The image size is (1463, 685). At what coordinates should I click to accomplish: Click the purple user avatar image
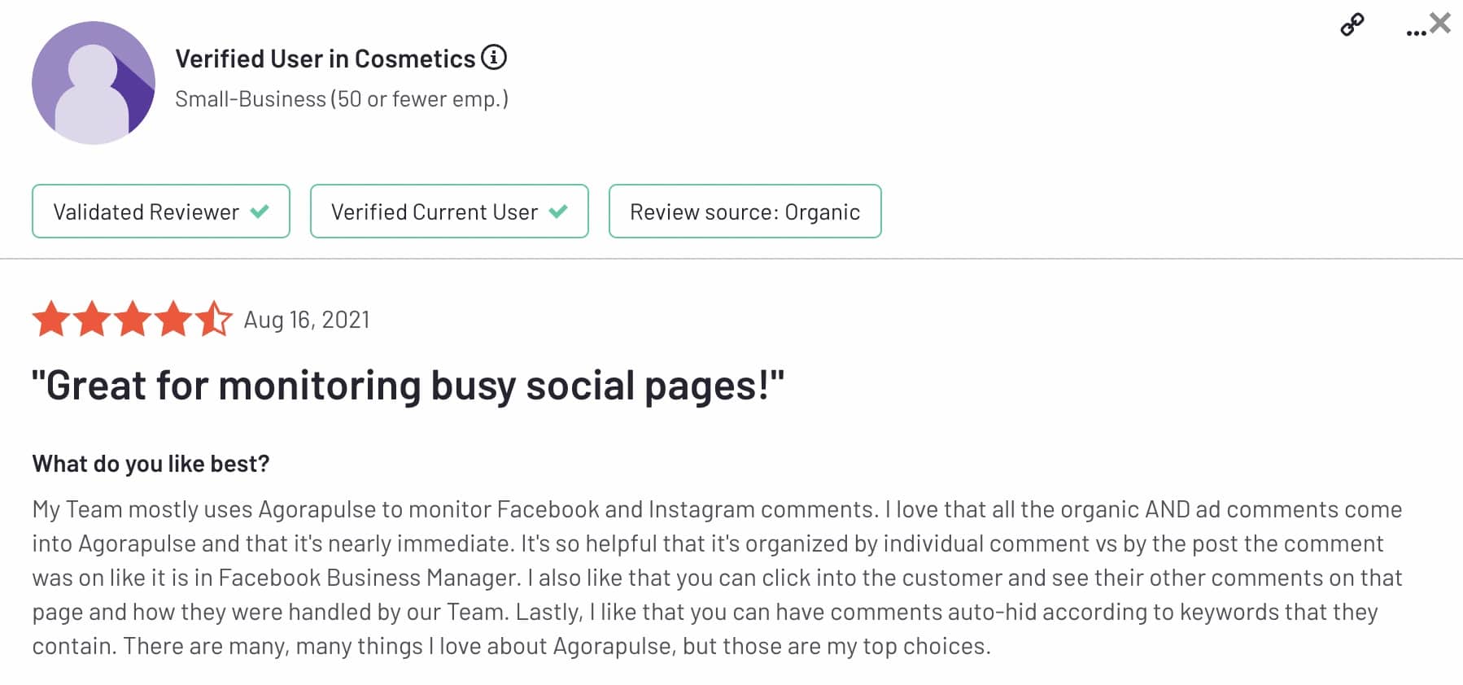click(94, 83)
